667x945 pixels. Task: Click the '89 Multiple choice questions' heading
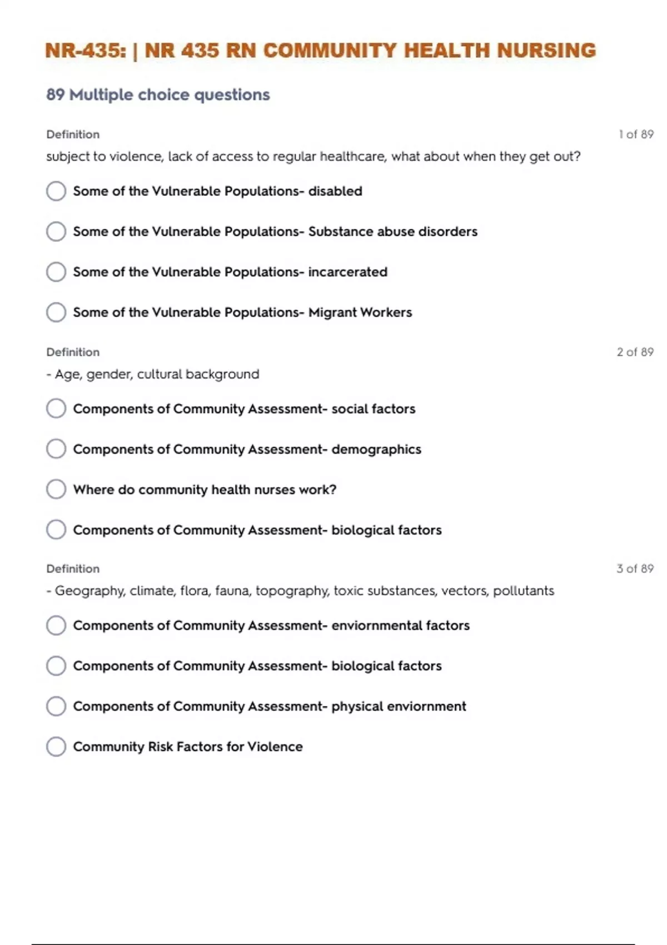pos(158,95)
